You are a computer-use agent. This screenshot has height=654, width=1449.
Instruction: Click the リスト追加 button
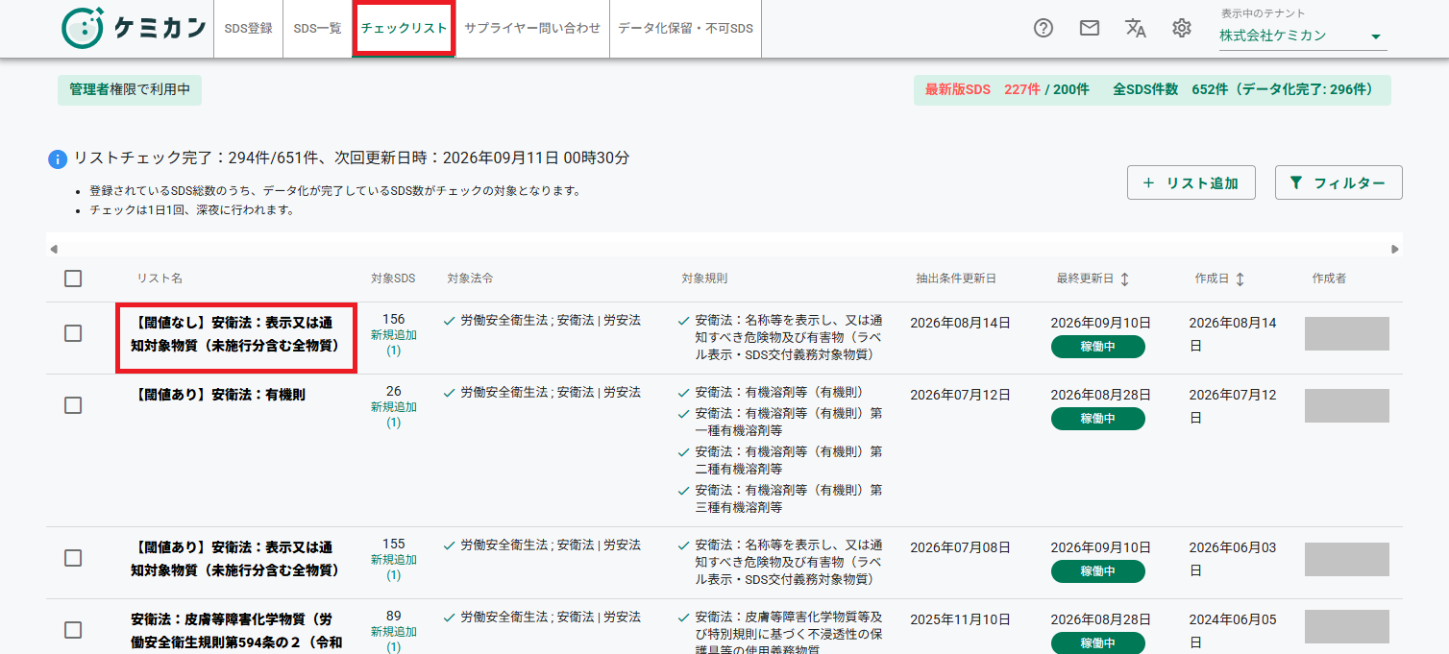(1191, 182)
